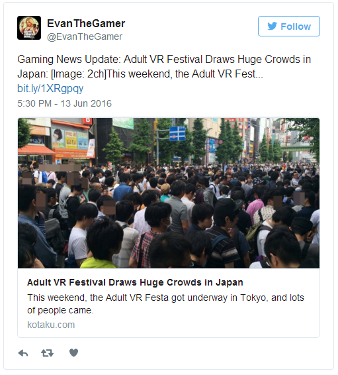Click the card description about Adult VR Festa

165,303
